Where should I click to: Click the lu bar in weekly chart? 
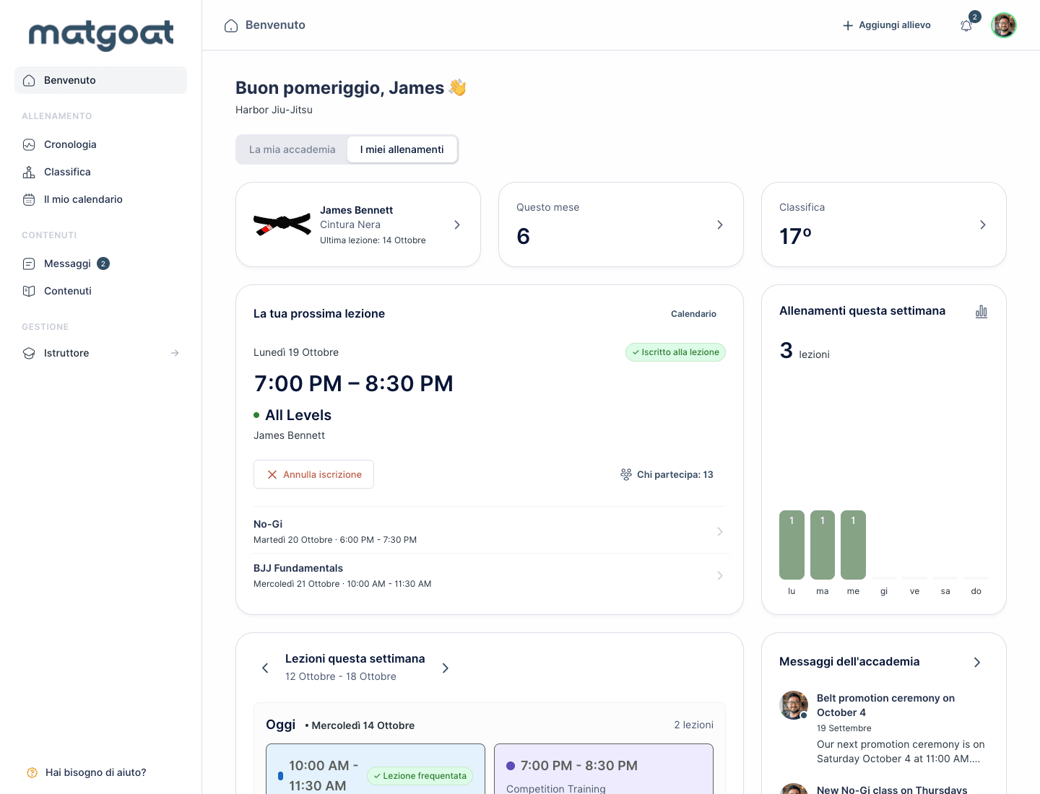click(792, 545)
